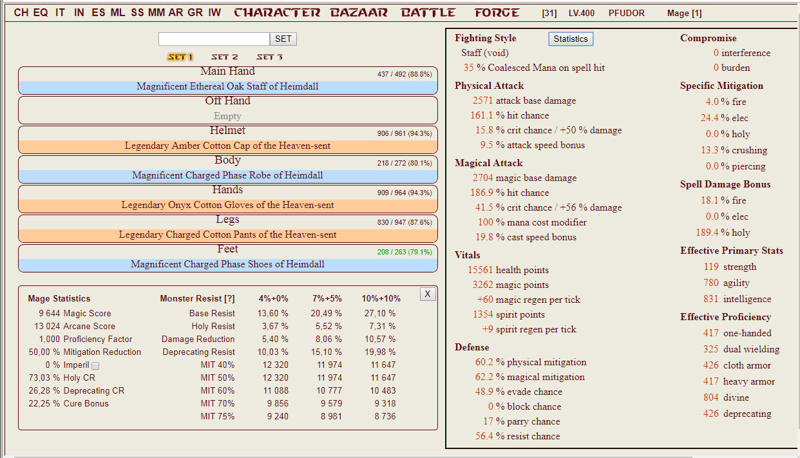The image size is (800, 458).
Task: Switch to Set 3 tab
Action: (x=269, y=57)
